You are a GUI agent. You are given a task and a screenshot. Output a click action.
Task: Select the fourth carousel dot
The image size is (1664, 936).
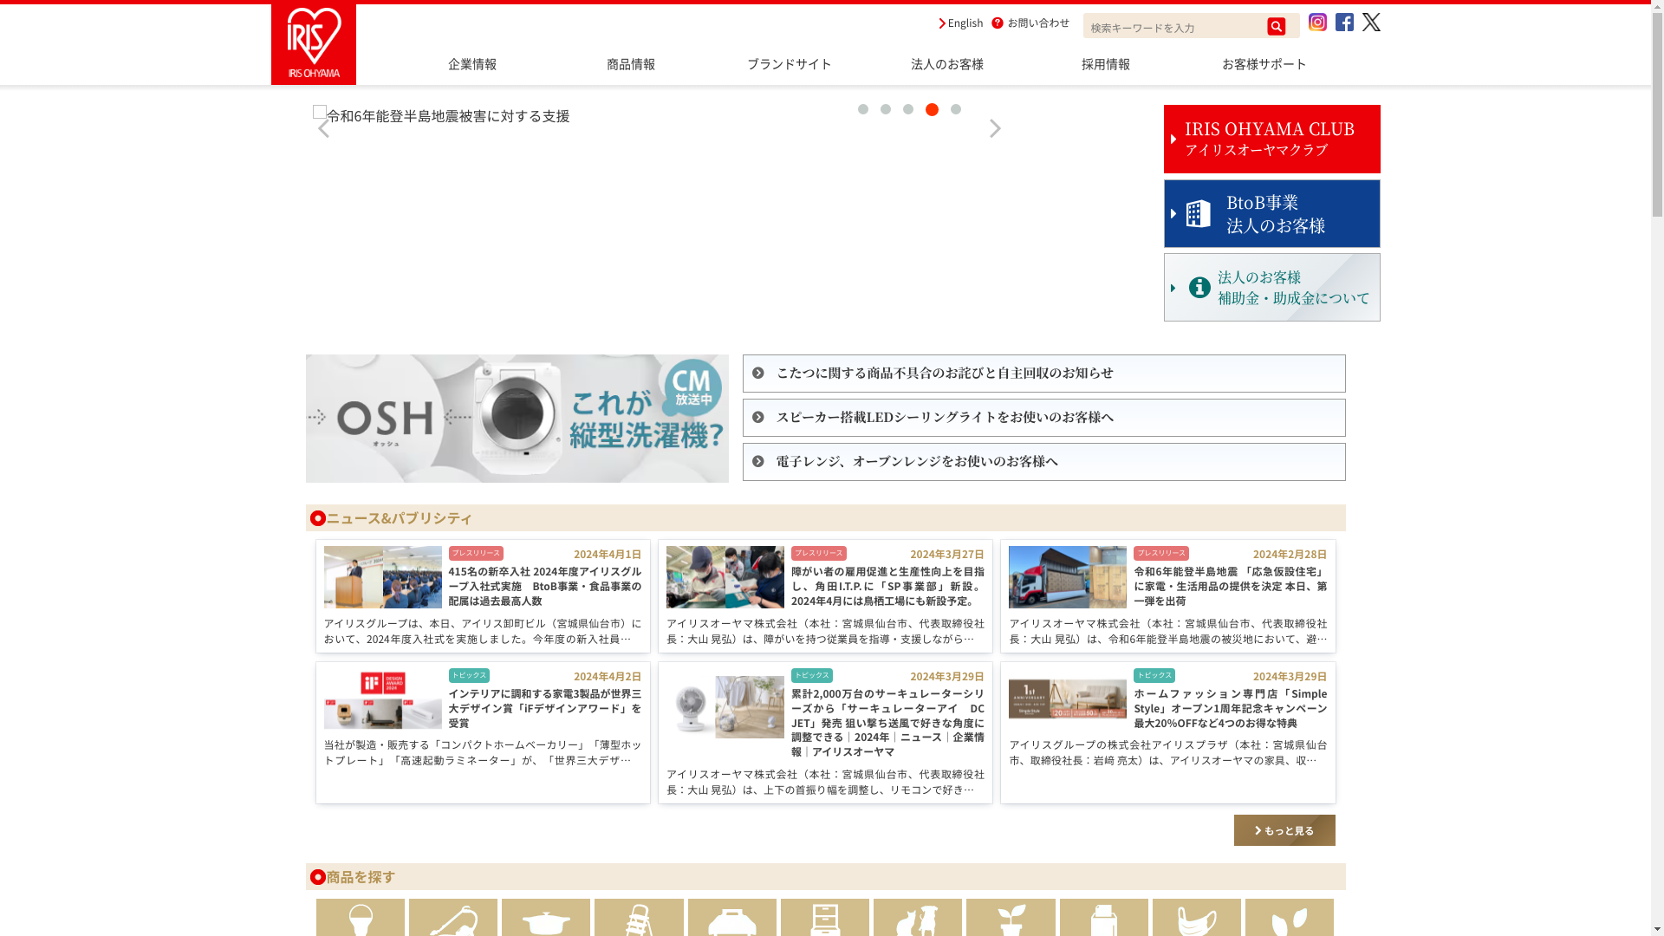coord(932,109)
